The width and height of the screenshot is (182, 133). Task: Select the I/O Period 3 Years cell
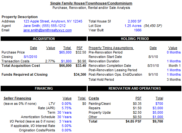[65, 121]
